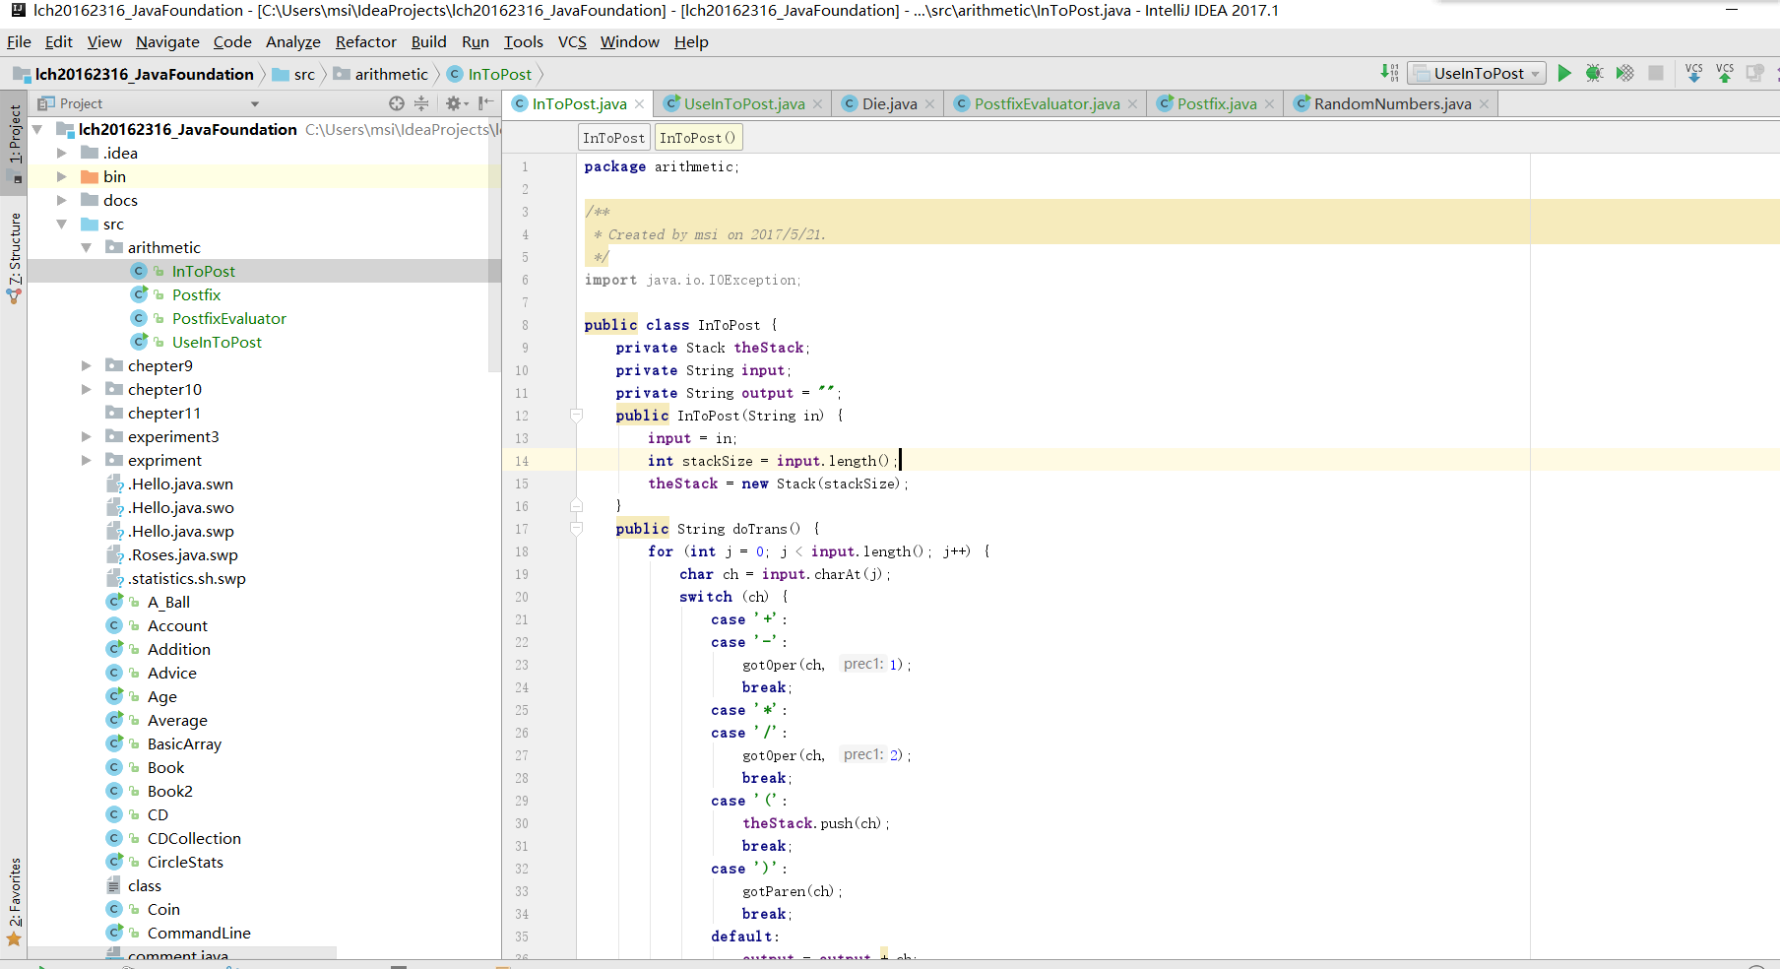
Task: Expand the .idea folder
Action: click(x=62, y=153)
